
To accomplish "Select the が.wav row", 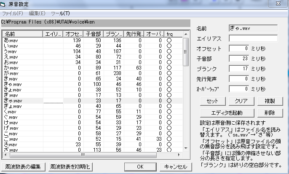I will coord(93,73).
